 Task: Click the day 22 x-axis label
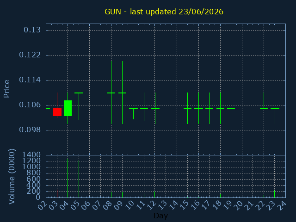[x=260, y=205]
